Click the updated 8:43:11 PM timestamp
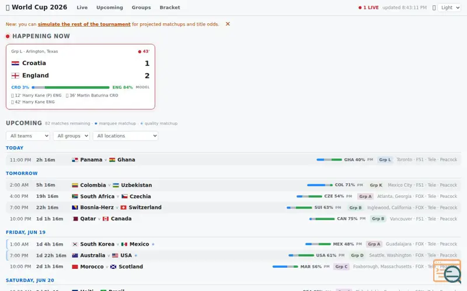This screenshot has height=291, width=467. pos(405,8)
